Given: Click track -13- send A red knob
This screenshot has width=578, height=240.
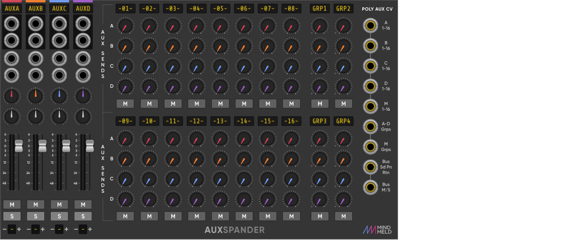Looking at the screenshot, I should [220, 138].
